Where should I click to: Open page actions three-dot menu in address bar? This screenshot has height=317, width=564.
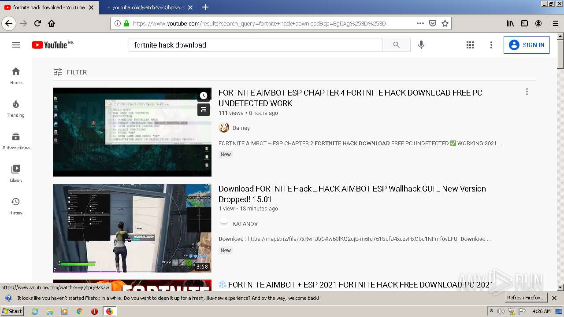point(420,23)
